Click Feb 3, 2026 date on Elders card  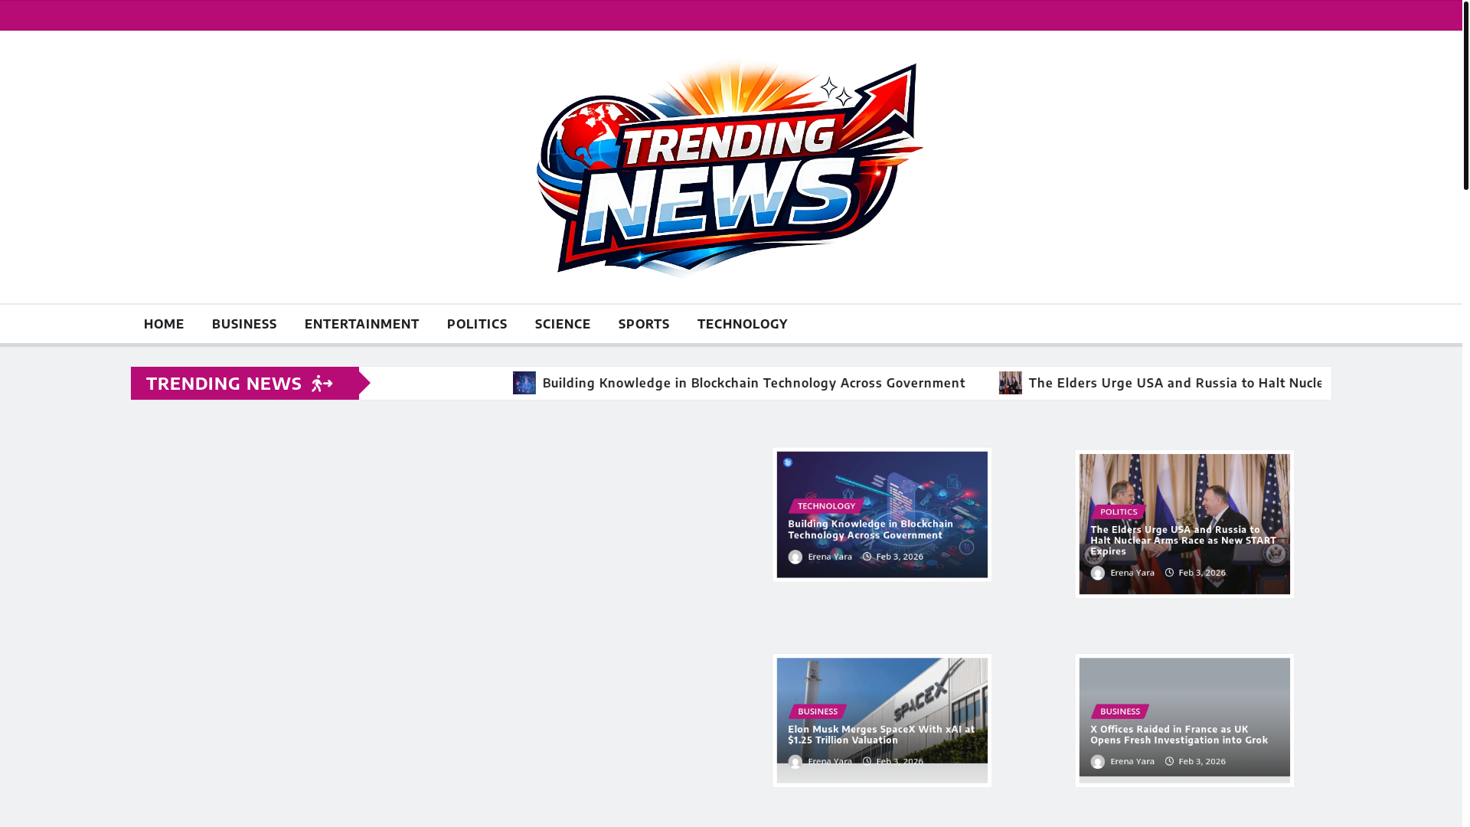[1202, 573]
